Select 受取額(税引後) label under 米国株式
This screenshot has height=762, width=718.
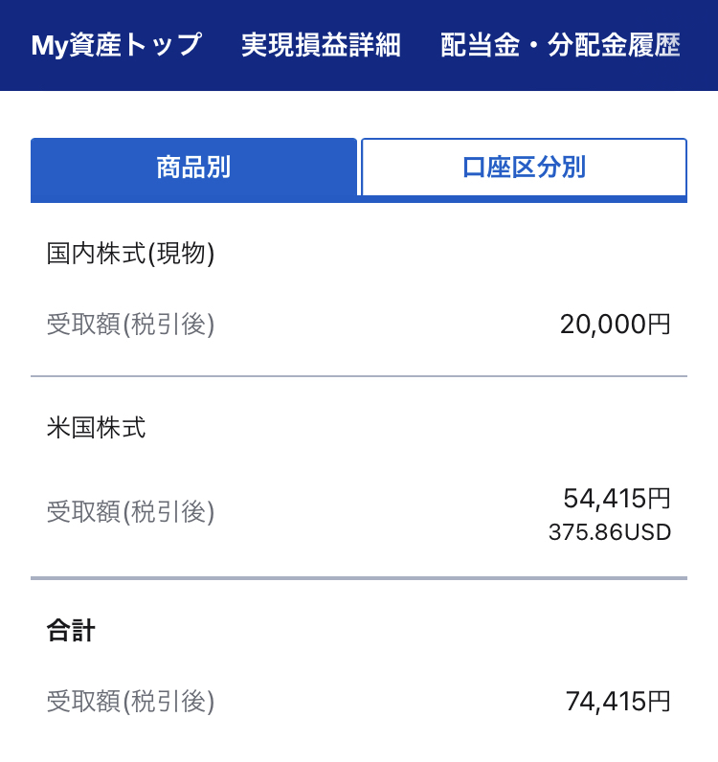130,512
